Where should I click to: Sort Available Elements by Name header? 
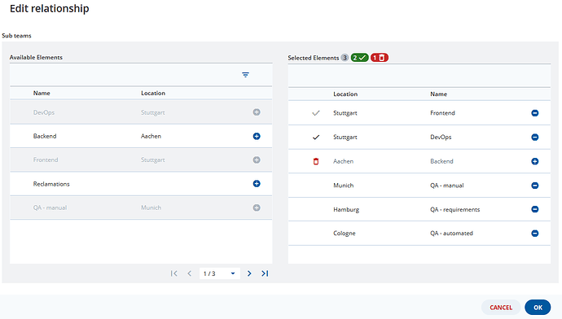pyautogui.click(x=42, y=93)
